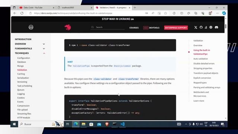The width and height of the screenshot is (238, 134).
Task: Open HTTP module docs page link
Action: point(23,118)
